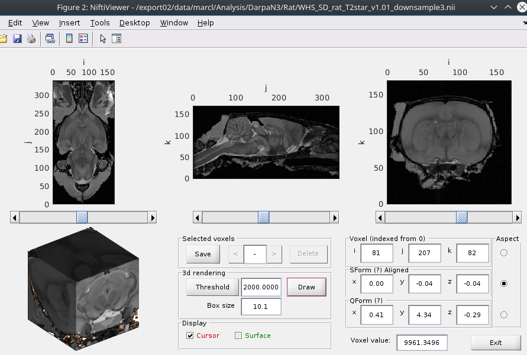Click the Draw button for 3d rendering

point(306,287)
